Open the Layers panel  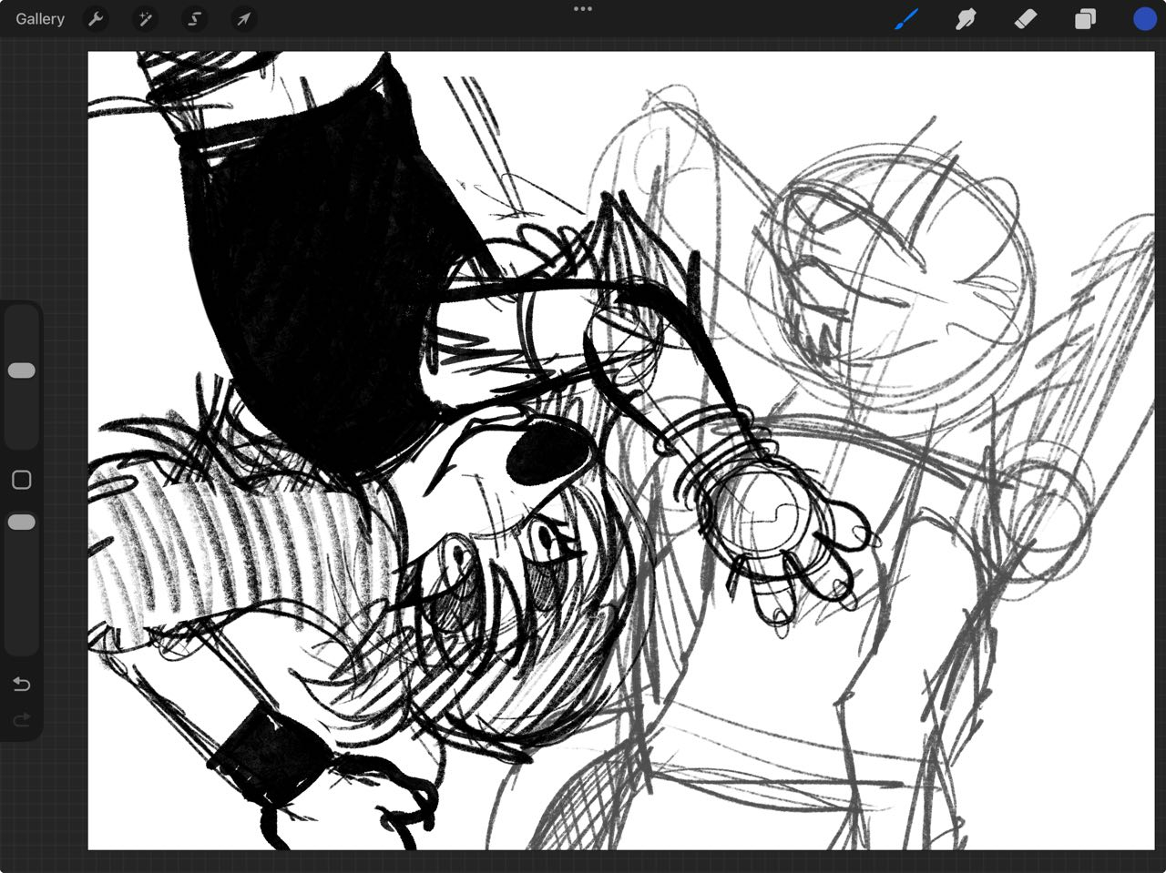coord(1085,19)
